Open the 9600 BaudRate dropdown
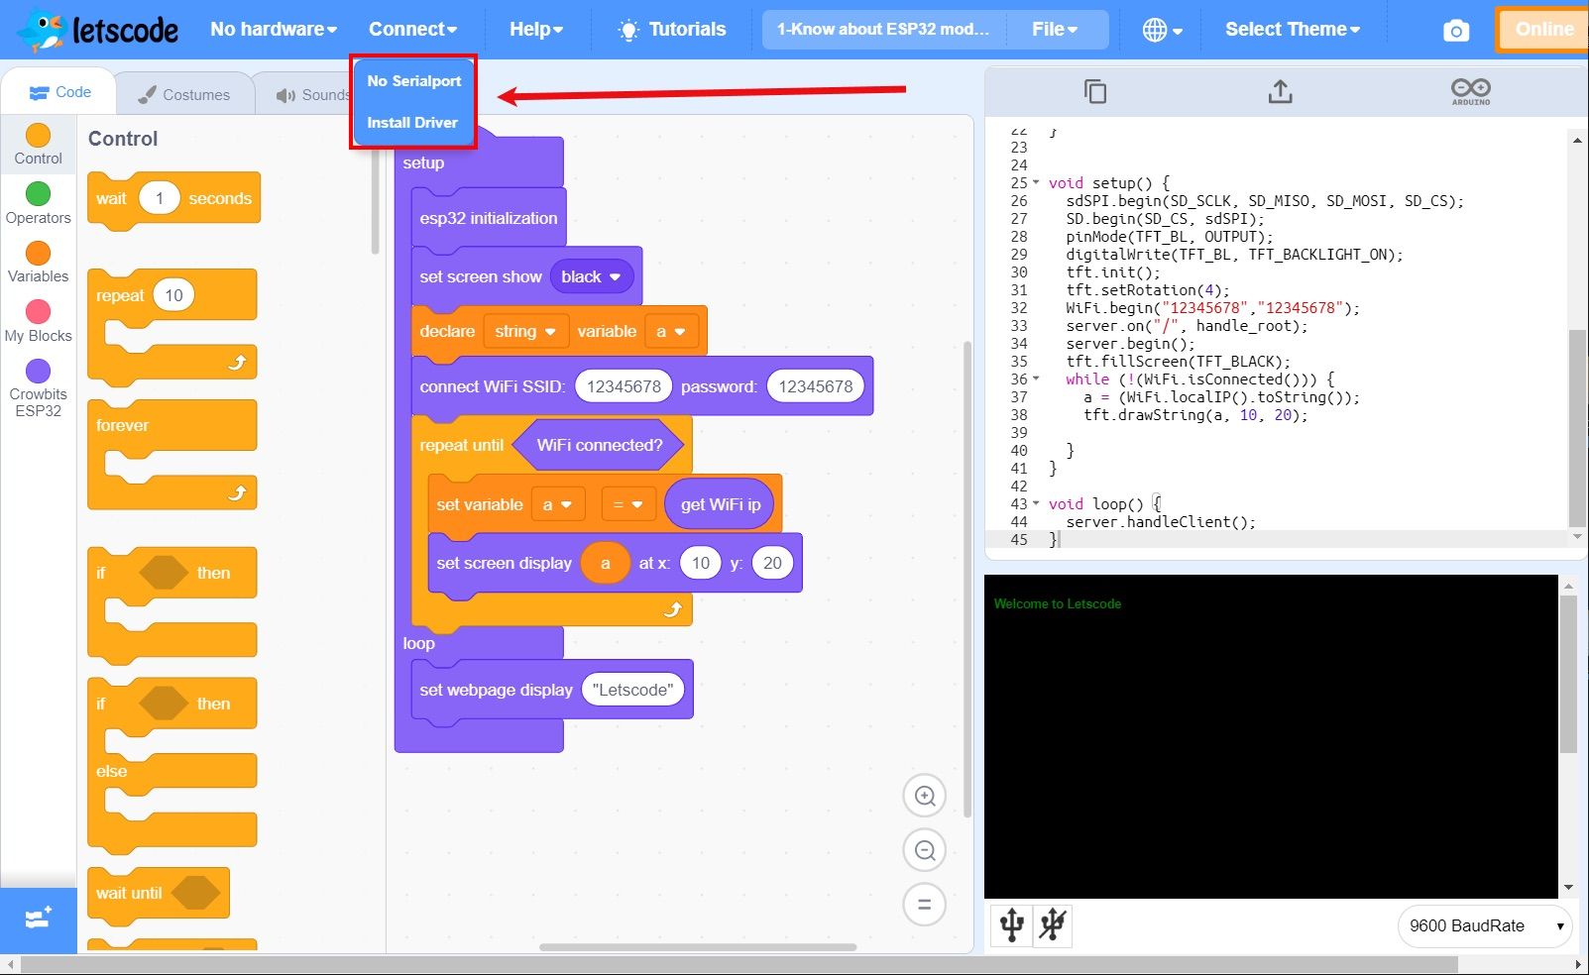 click(x=1484, y=925)
